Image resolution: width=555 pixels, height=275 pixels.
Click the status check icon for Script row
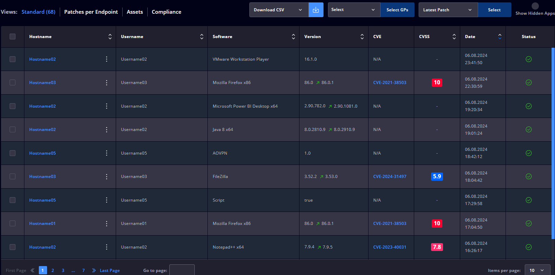pyautogui.click(x=529, y=200)
